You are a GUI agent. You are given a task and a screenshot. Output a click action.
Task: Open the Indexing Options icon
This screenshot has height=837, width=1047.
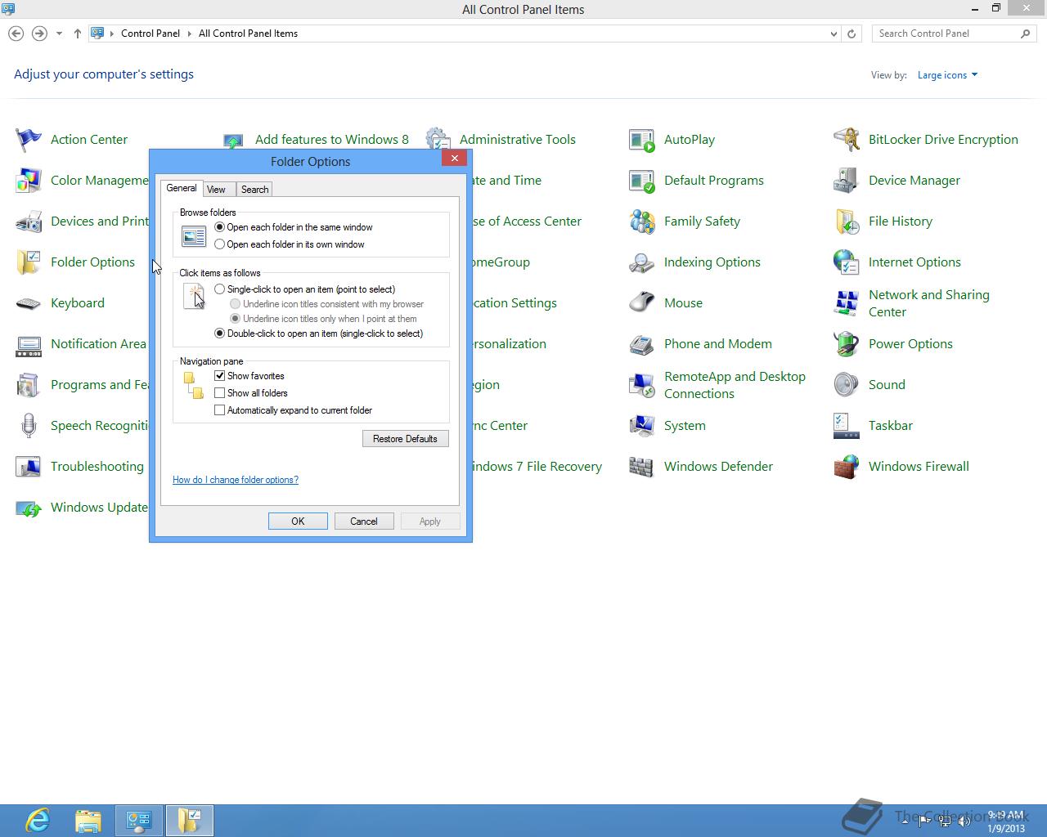(x=642, y=262)
